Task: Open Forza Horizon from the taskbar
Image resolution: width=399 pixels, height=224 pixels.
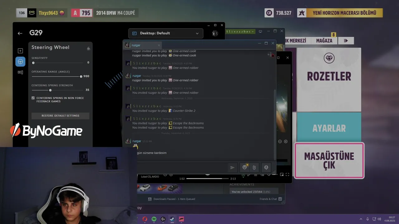Action: pyautogui.click(x=181, y=219)
